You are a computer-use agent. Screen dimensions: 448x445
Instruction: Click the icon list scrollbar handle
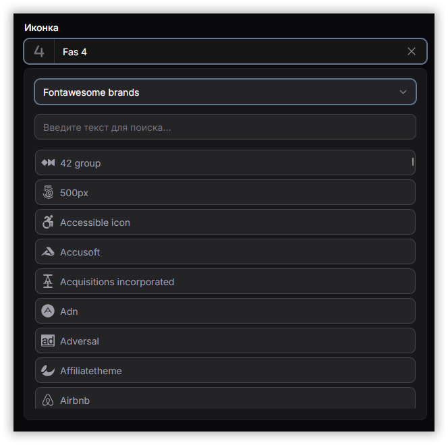(413, 162)
